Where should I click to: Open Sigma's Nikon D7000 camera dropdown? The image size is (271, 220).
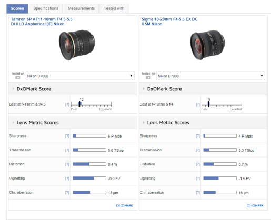(210, 76)
